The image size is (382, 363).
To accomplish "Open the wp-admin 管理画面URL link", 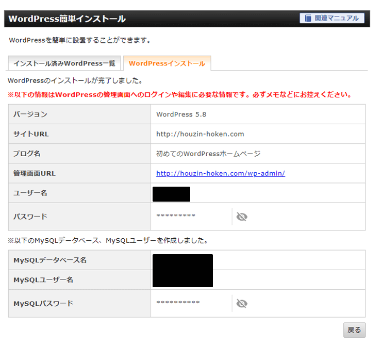I will point(221,173).
